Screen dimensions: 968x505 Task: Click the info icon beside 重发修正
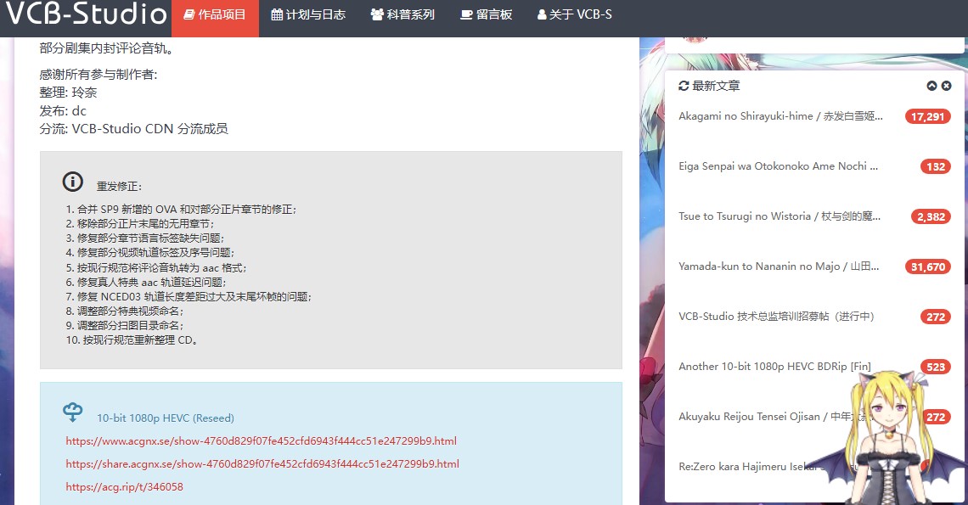pos(73,182)
